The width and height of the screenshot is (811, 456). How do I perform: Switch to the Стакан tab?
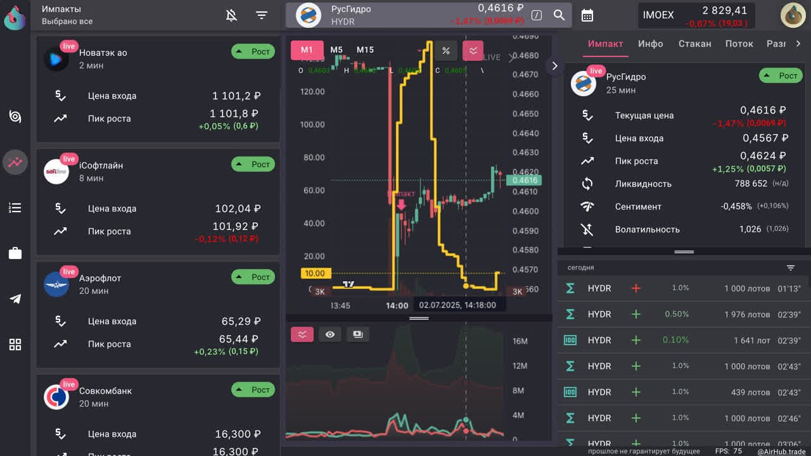[x=694, y=44]
